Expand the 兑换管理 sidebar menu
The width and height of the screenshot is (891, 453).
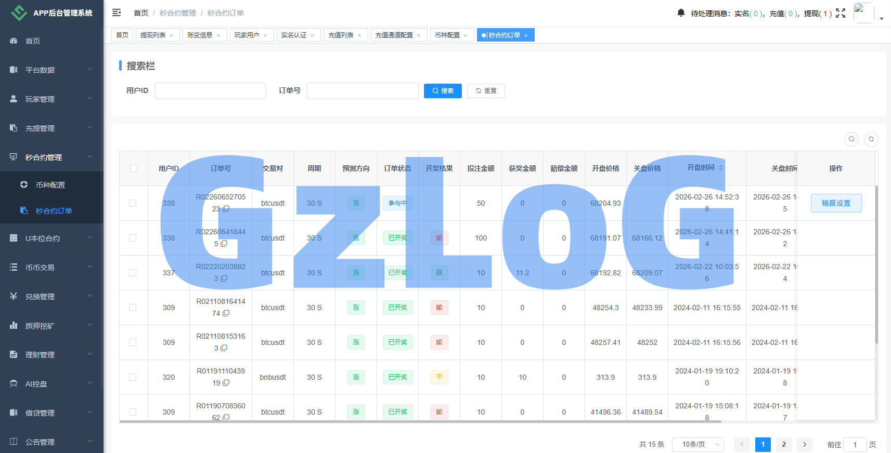point(51,296)
